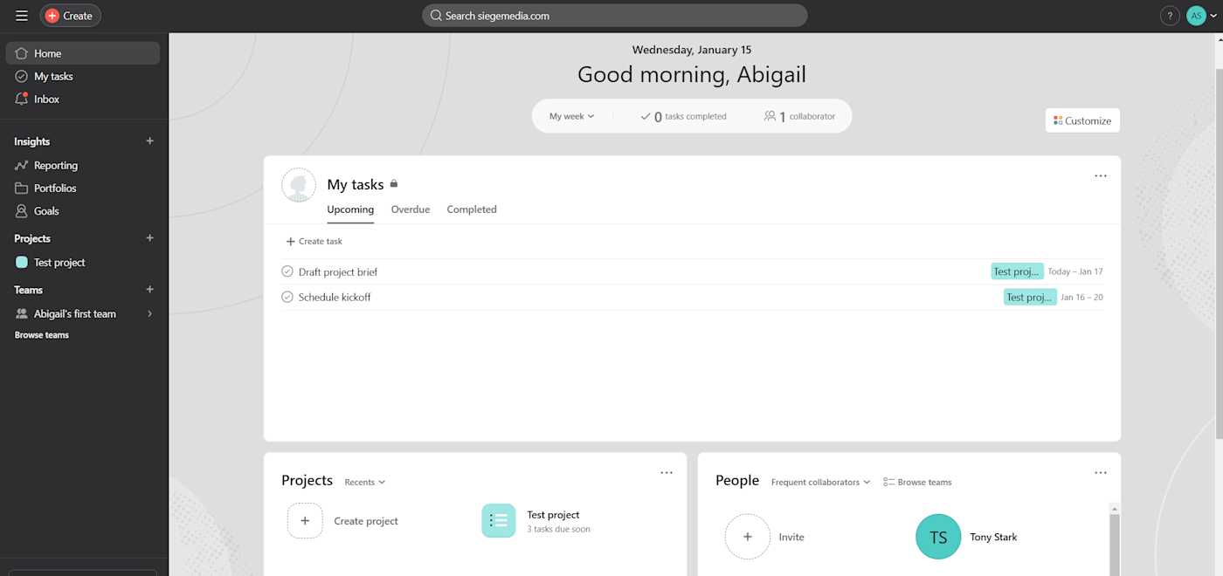Click Browse teams link in sidebar
1223x576 pixels.
[42, 335]
